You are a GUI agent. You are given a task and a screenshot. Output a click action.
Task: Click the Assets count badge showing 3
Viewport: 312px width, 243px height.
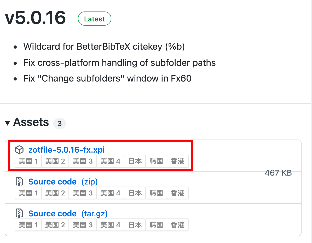coord(60,124)
